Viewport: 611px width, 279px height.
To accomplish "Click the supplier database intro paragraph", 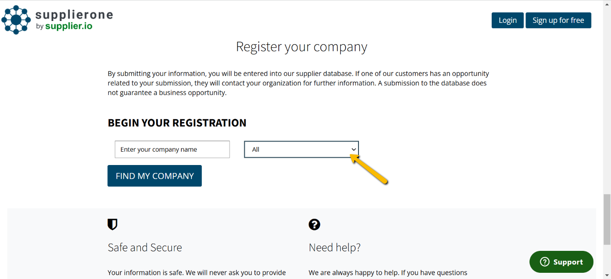I will point(298,83).
